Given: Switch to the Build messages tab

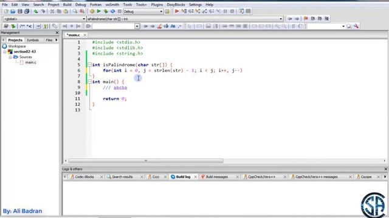Looking at the screenshot, I should click(216, 177).
